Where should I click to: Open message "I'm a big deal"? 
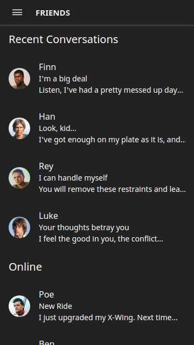point(63,79)
